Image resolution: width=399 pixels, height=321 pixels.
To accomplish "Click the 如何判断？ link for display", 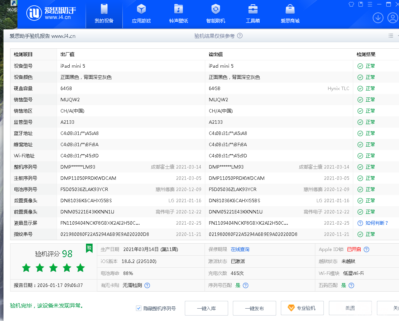I will click(377, 223).
